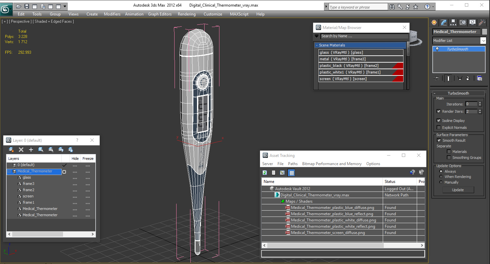Open the Create command panel tab
This screenshot has height=264, width=490.
(x=434, y=22)
